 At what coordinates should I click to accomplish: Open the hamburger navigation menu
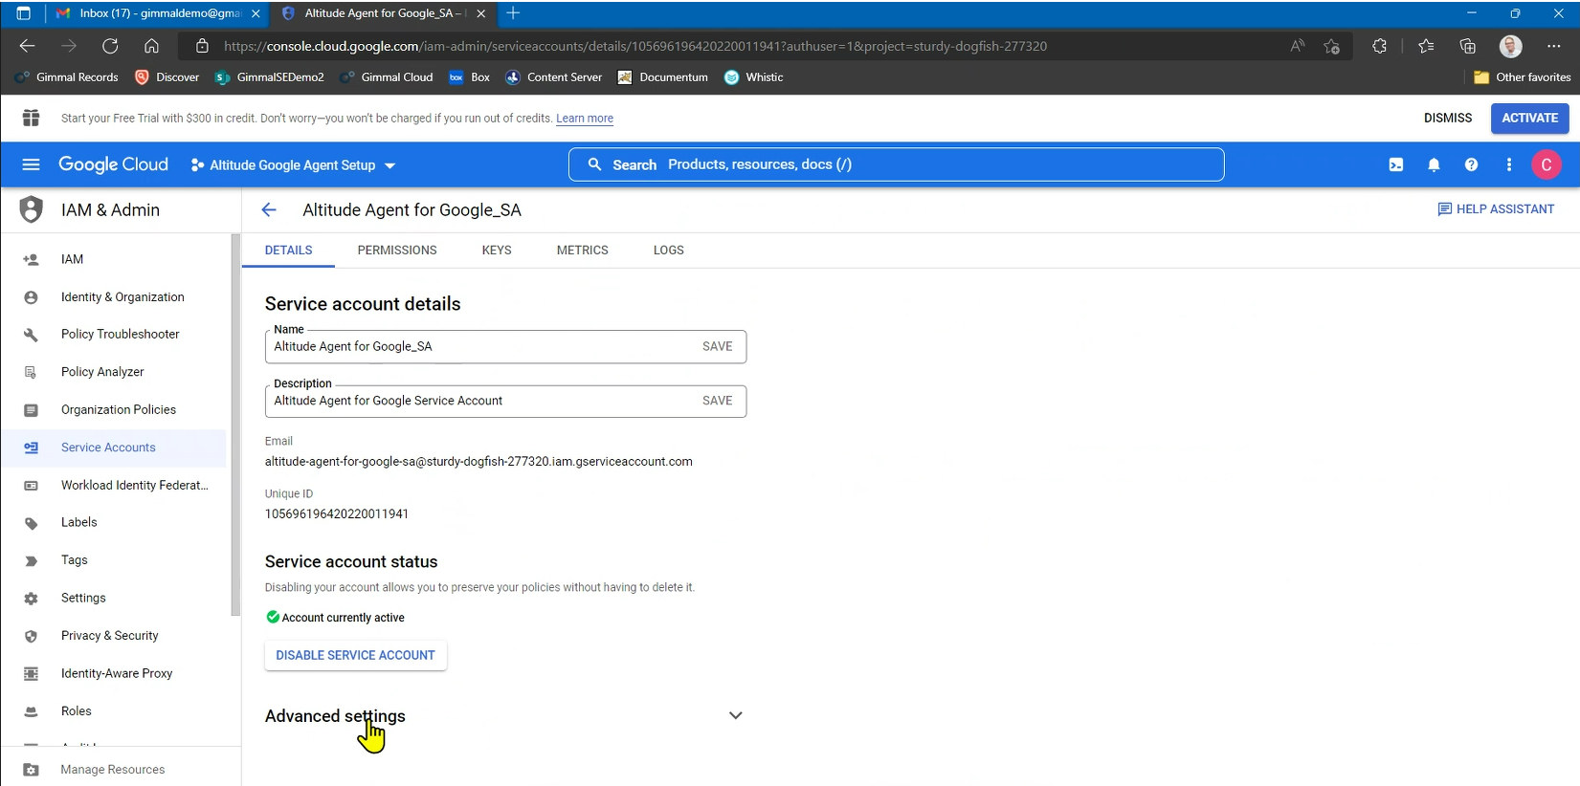point(31,164)
